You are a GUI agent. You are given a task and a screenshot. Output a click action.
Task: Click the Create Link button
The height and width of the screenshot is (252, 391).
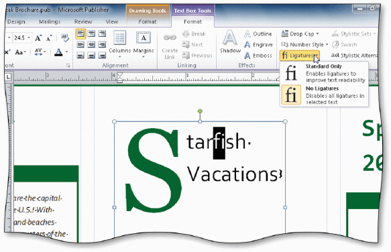[170, 47]
